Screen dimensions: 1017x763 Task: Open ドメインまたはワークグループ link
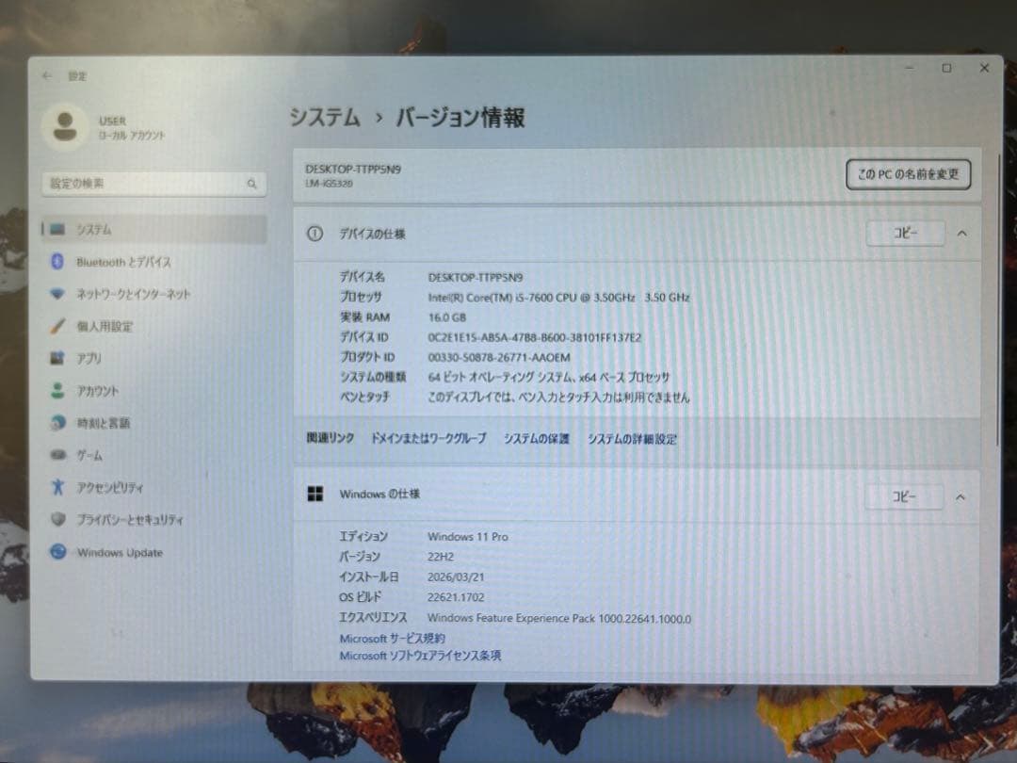click(428, 439)
